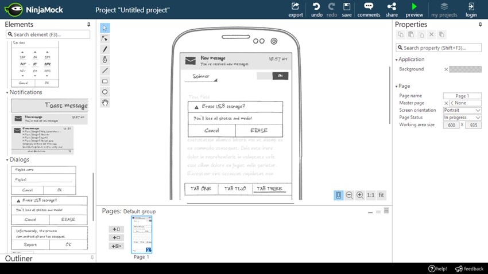Collapse the Notifications section
This screenshot has width=488, height=274.
[x=7, y=92]
